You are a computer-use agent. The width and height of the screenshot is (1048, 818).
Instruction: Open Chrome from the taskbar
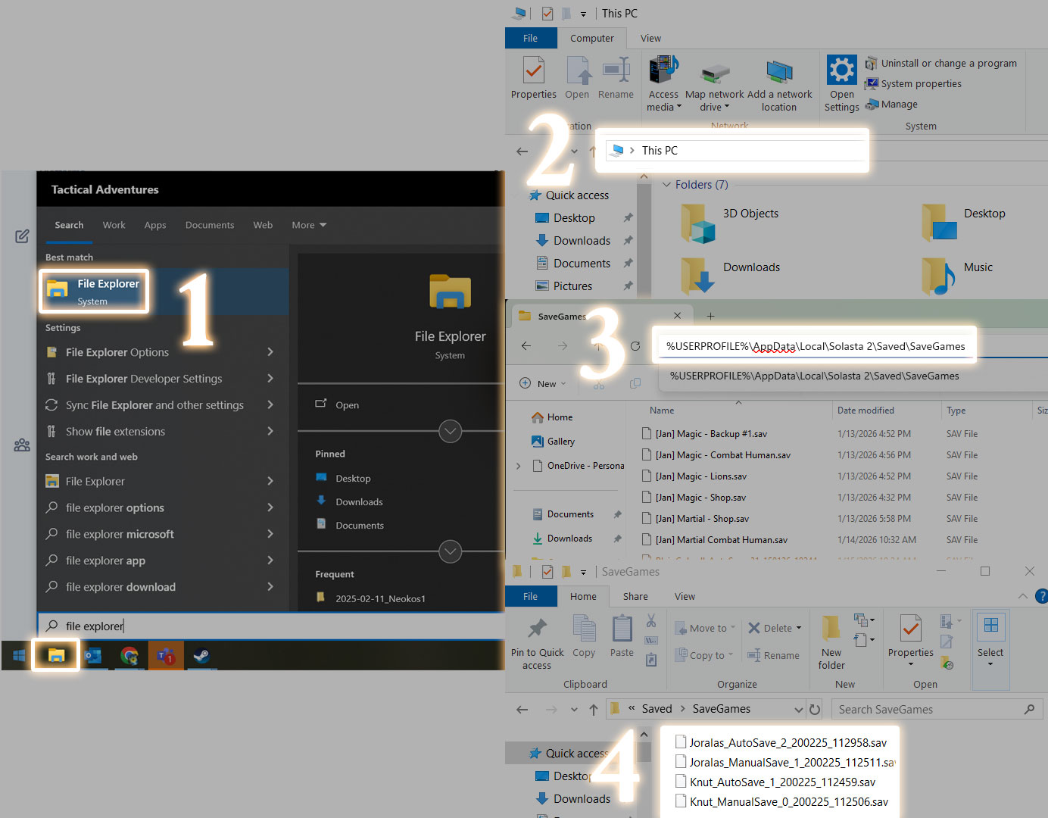tap(129, 656)
